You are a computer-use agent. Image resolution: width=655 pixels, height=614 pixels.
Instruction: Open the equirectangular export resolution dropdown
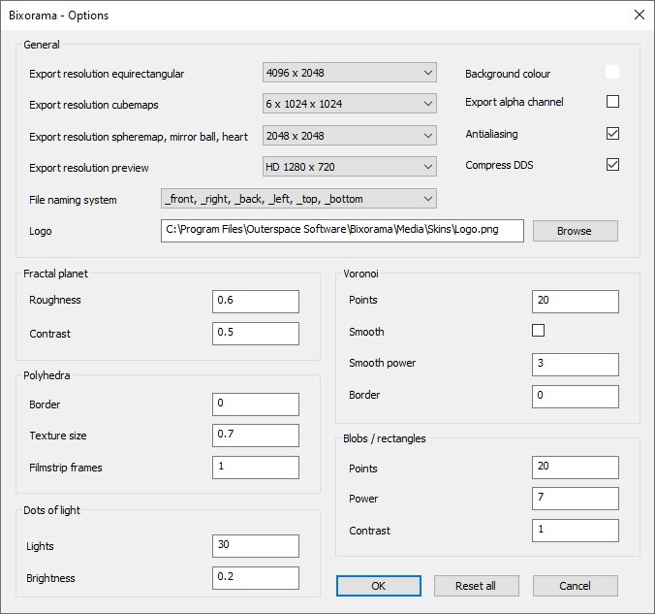pyautogui.click(x=349, y=73)
